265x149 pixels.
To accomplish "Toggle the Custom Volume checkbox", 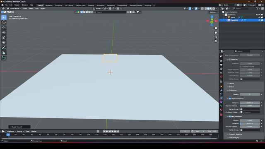I will click(241, 67).
